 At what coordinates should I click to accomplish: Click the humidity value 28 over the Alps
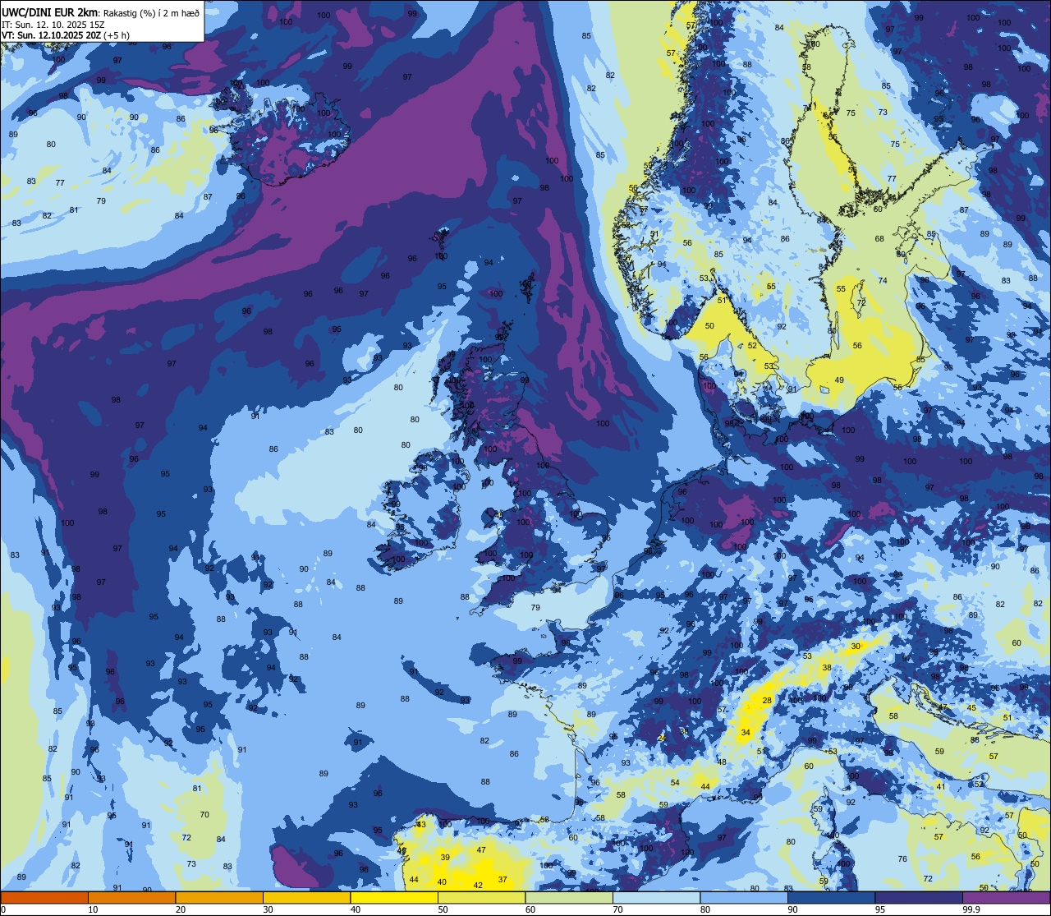tap(767, 700)
